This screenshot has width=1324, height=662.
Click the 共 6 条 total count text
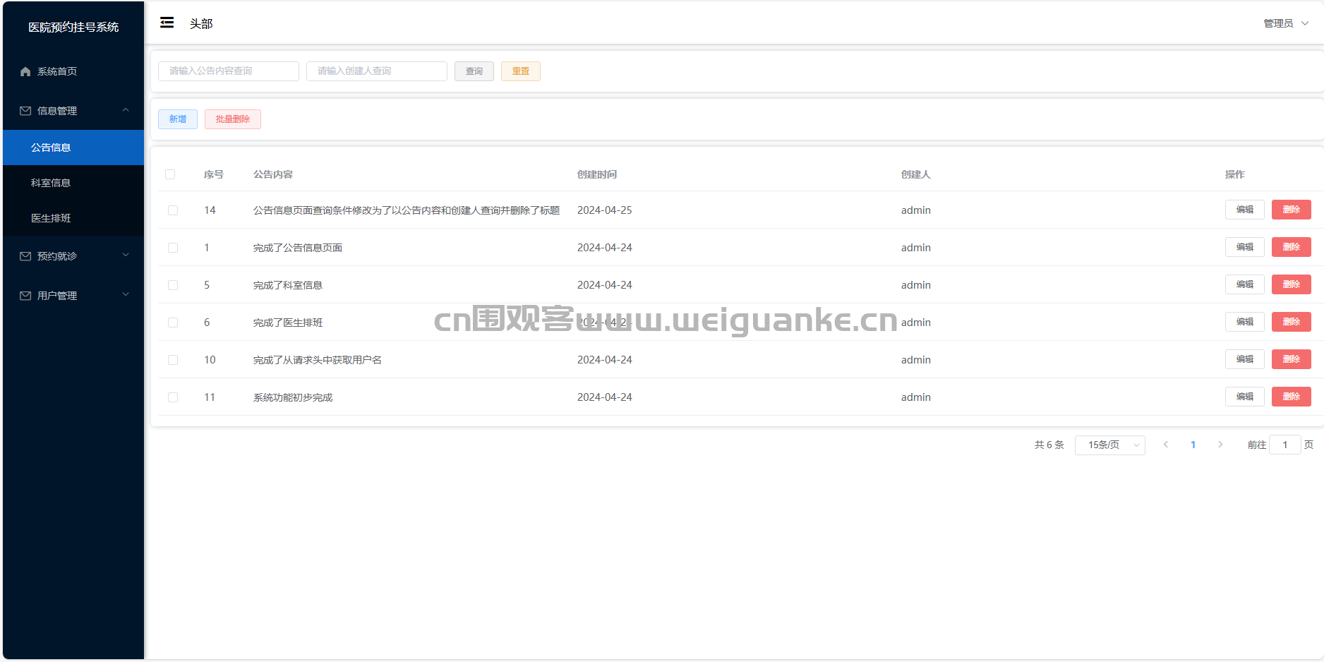[x=1049, y=445]
